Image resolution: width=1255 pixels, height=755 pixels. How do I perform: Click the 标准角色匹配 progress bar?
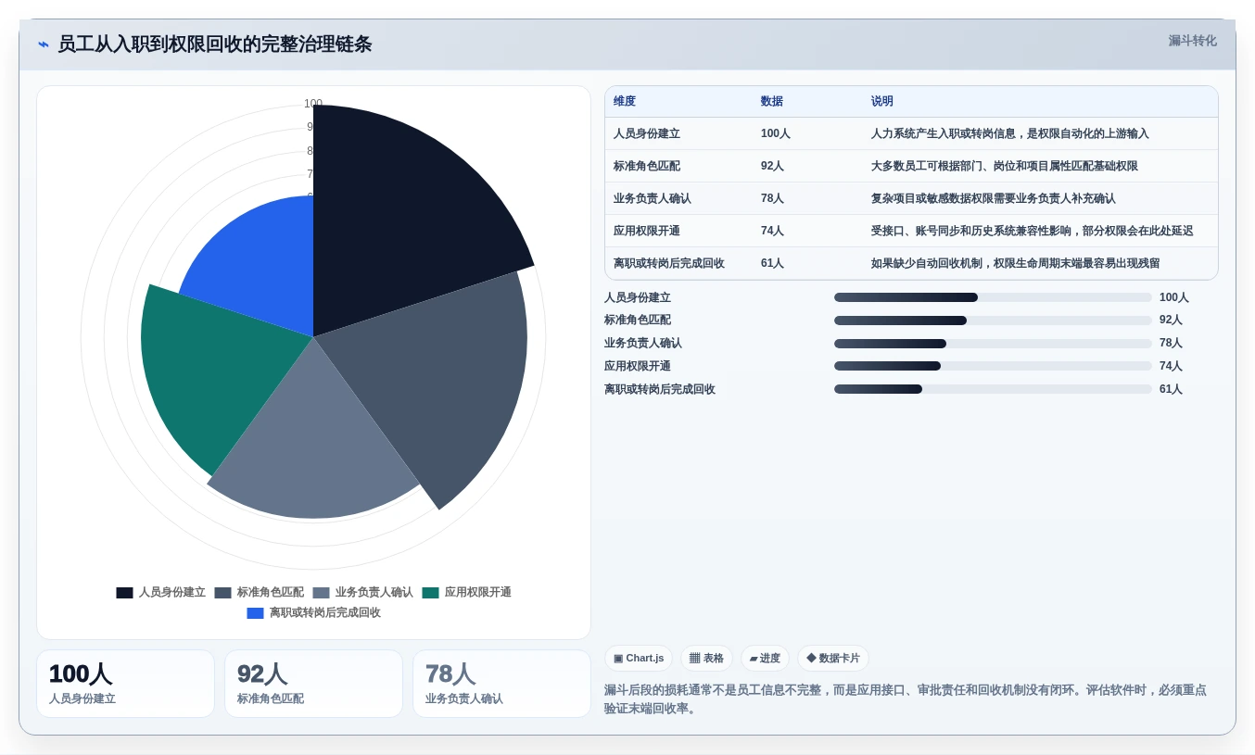coord(993,321)
